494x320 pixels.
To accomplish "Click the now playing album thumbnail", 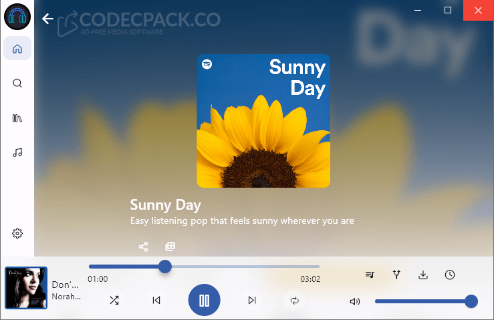I will 26,288.
